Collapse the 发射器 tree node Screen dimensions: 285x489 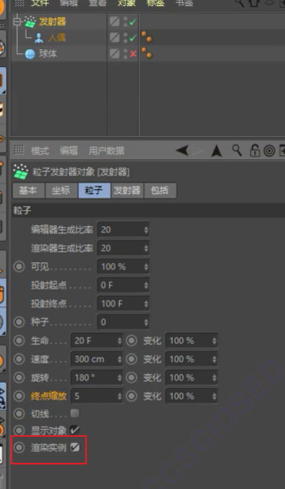[x=17, y=22]
